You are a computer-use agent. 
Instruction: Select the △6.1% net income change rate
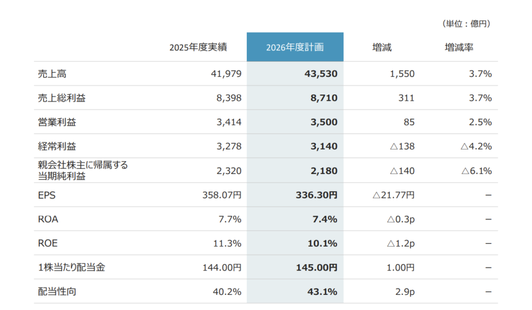pos(476,171)
